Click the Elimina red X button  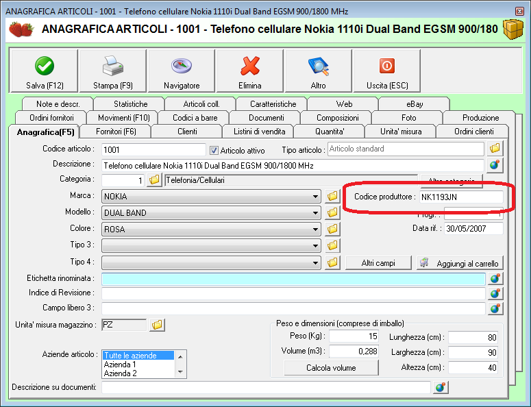click(250, 71)
